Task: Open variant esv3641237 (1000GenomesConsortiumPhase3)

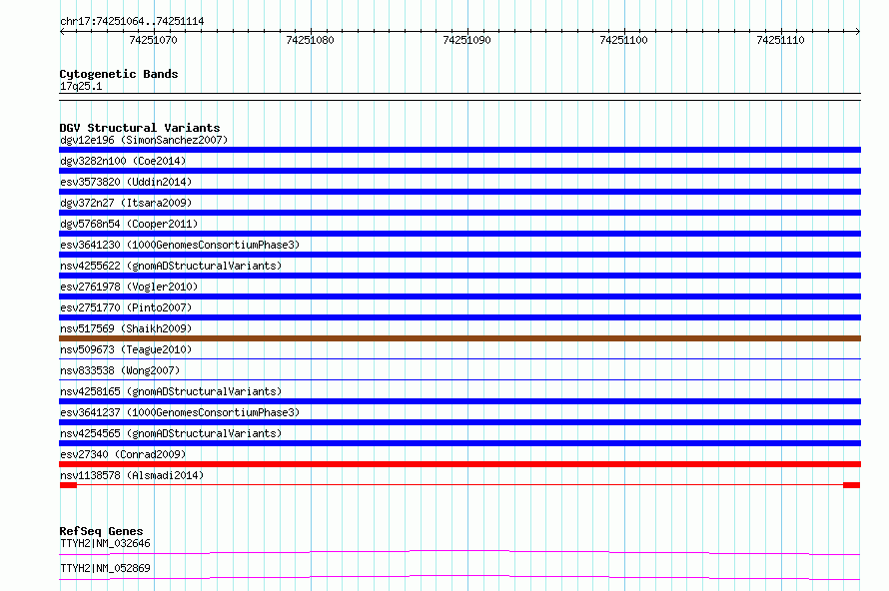Action: coord(180,412)
